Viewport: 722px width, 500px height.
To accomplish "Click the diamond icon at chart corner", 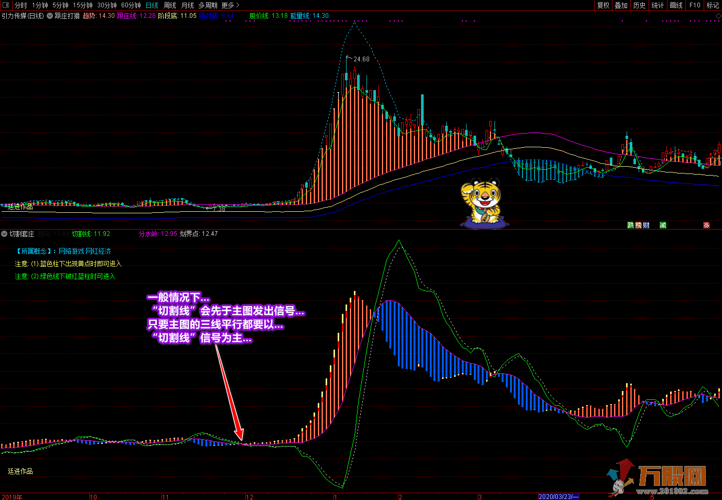I will tap(718, 16).
